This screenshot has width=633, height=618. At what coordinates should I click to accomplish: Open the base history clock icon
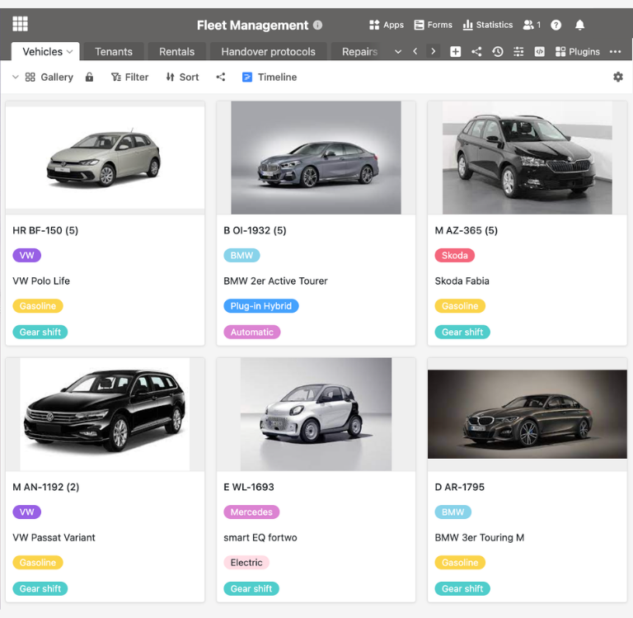pos(498,51)
